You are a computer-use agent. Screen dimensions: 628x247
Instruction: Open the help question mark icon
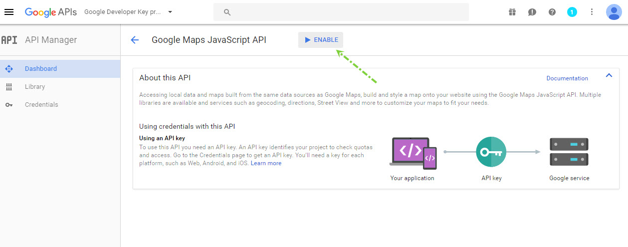552,12
